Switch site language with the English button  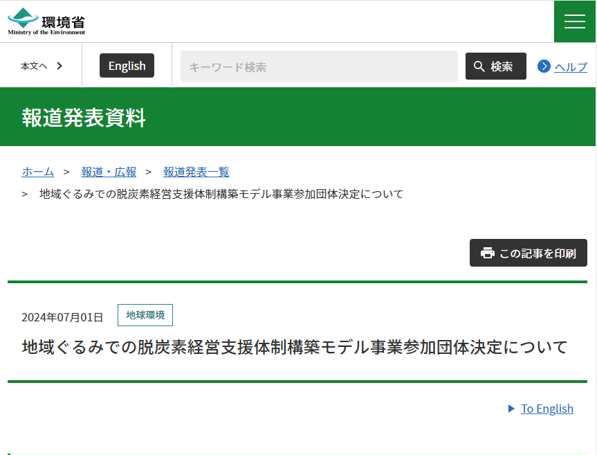tap(127, 65)
